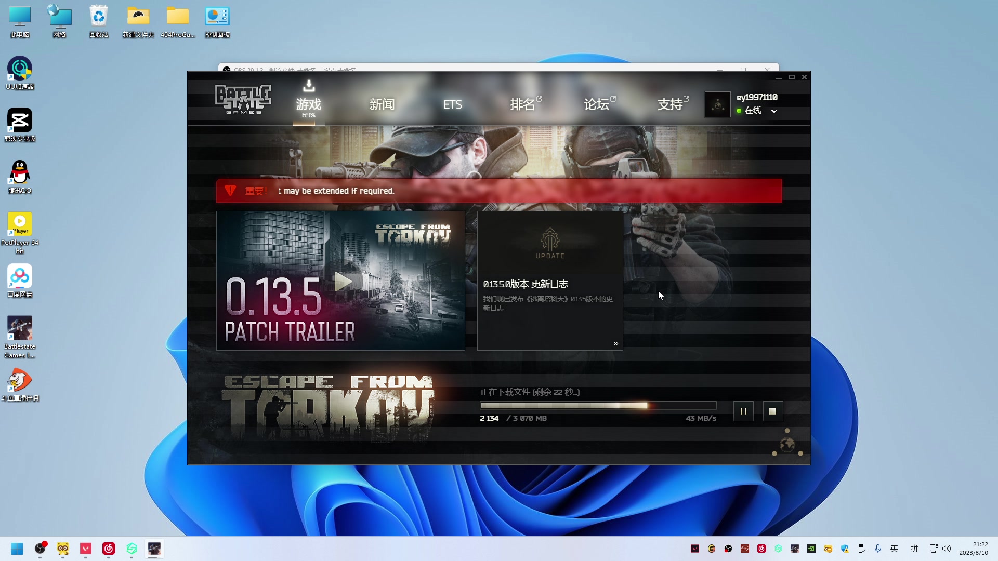Click the Windows Security tray icon
This screenshot has width=998, height=561.
(x=845, y=549)
